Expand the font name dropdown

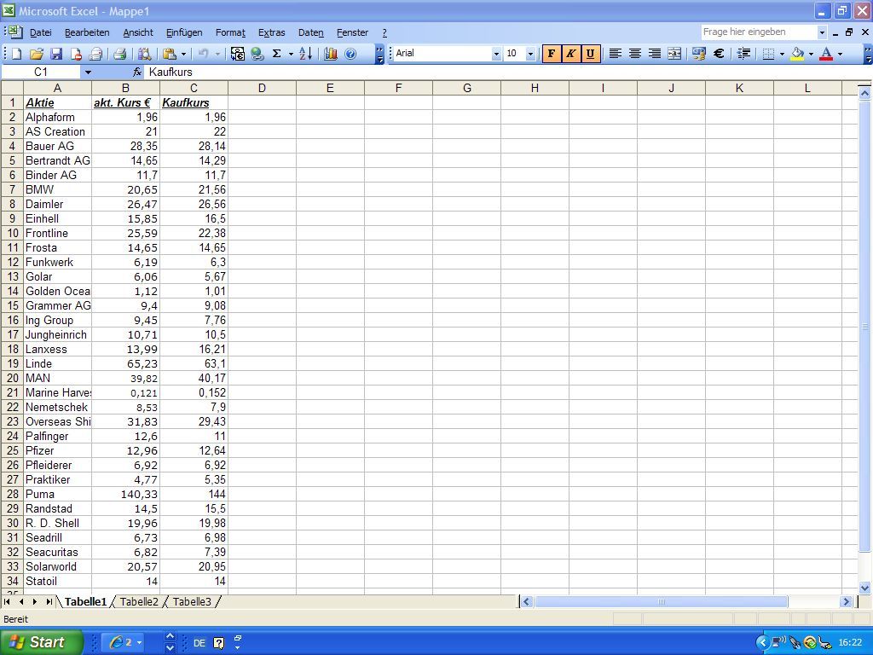[x=496, y=54]
